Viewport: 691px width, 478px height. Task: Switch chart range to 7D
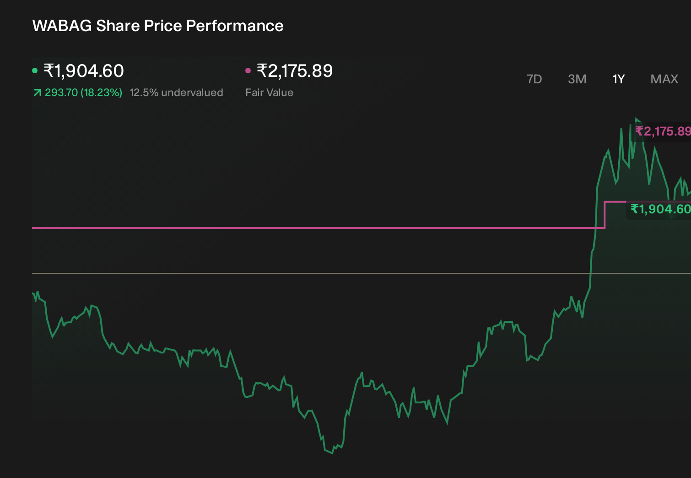(534, 79)
